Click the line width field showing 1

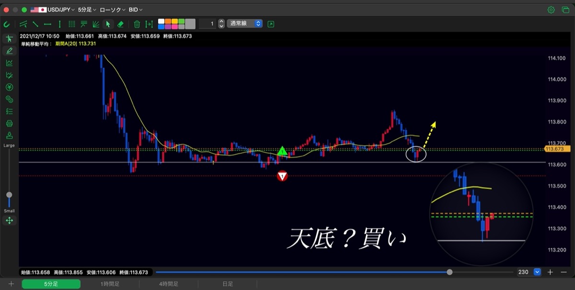click(207, 24)
